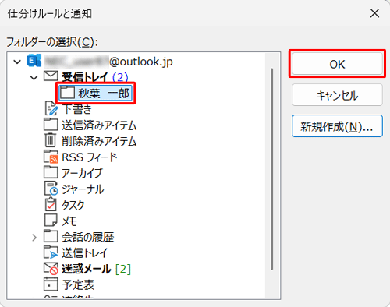The image size is (390, 307).
Task: Close the 仕分けルールと通知 dialog
Action: [x=374, y=13]
